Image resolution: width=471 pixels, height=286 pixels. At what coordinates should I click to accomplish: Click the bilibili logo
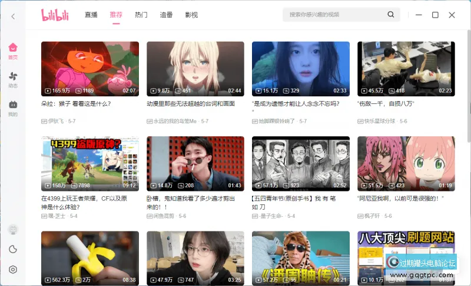tap(56, 15)
